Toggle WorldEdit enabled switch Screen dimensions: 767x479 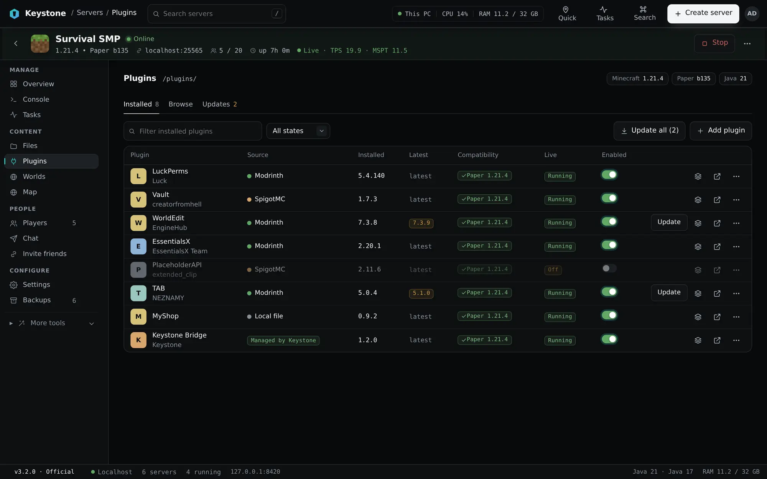(609, 221)
